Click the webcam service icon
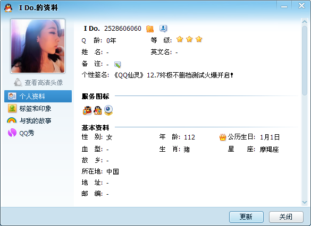This screenshot has height=226, width=311. (108, 110)
